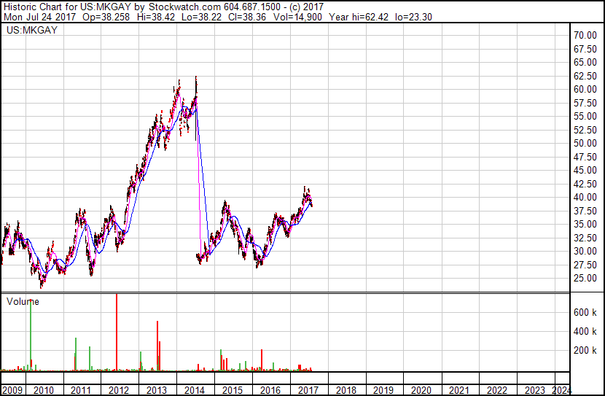Click the Cl=38.36 closing price value
The image size is (605, 396).
click(247, 17)
